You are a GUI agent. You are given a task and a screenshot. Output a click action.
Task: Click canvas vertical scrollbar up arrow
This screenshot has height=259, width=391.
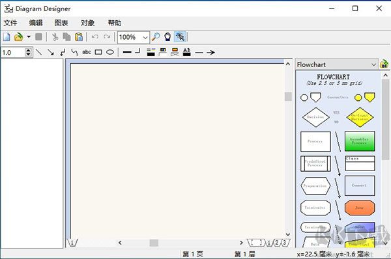[x=288, y=64]
